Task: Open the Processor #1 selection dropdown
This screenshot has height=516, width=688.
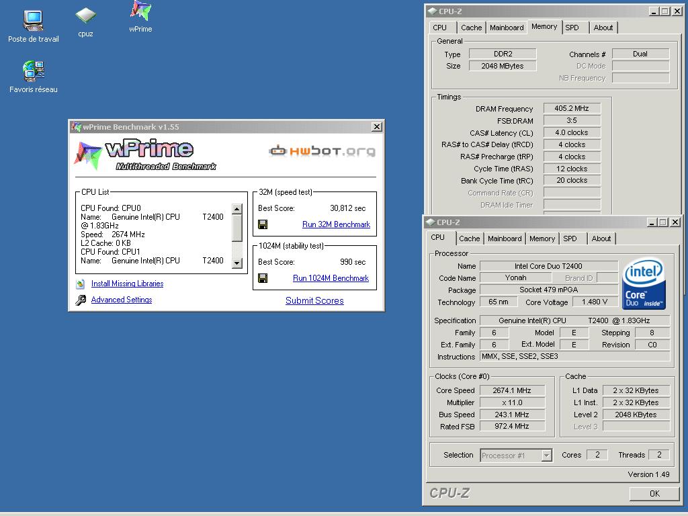Action: [546, 456]
